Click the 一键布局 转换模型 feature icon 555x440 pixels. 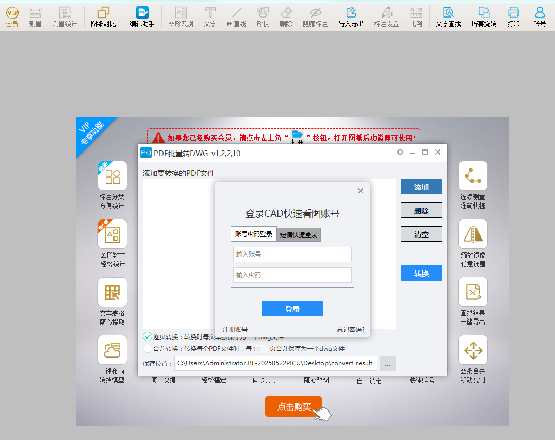[x=112, y=350]
